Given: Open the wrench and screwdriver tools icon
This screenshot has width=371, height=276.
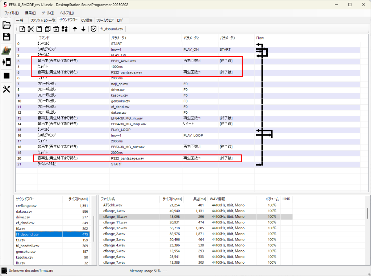Looking at the screenshot, I should click(7, 89).
